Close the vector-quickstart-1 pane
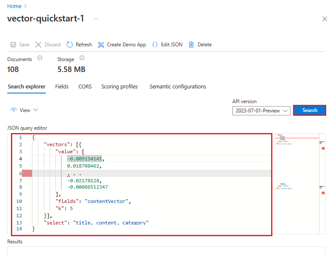The height and width of the screenshot is (256, 333). 325,19
